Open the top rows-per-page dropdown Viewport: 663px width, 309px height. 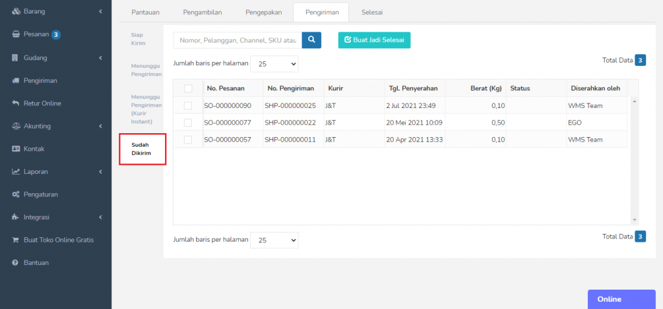tap(274, 64)
